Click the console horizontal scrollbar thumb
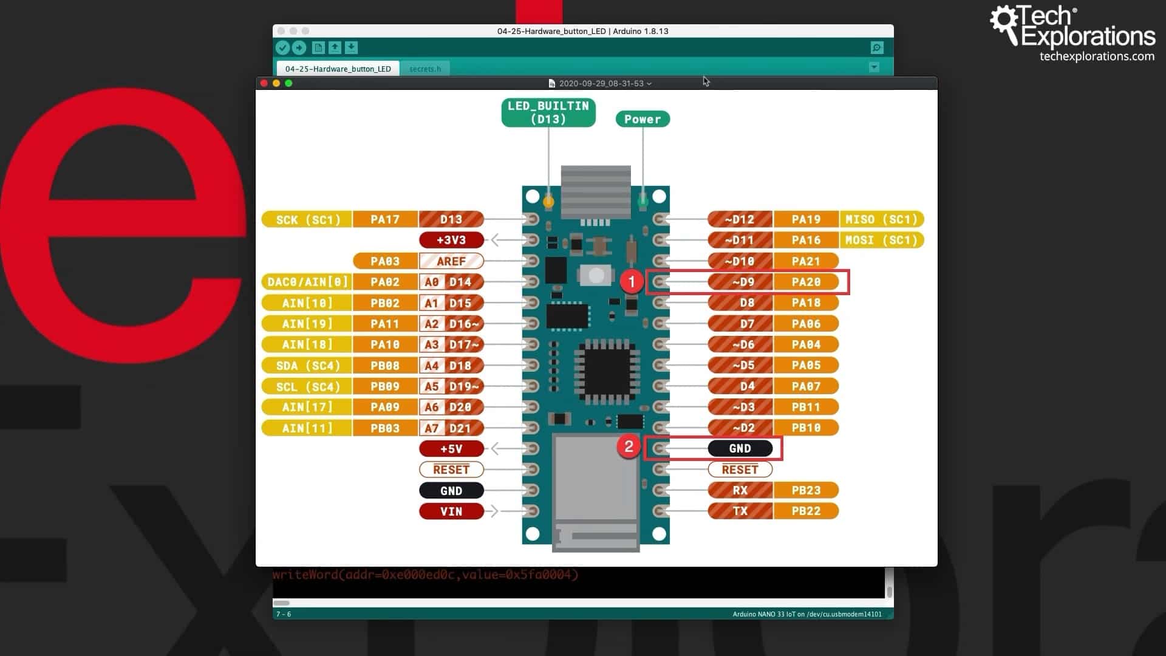The height and width of the screenshot is (656, 1166). click(x=281, y=603)
